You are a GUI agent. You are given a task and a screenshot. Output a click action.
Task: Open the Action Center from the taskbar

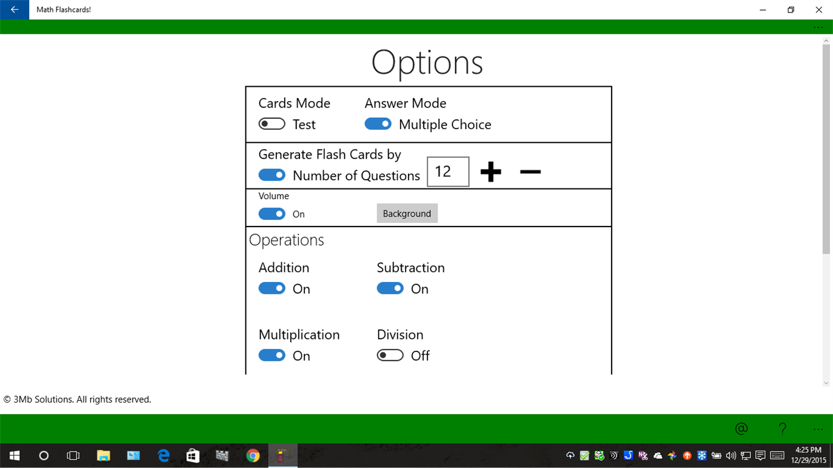[x=760, y=456]
